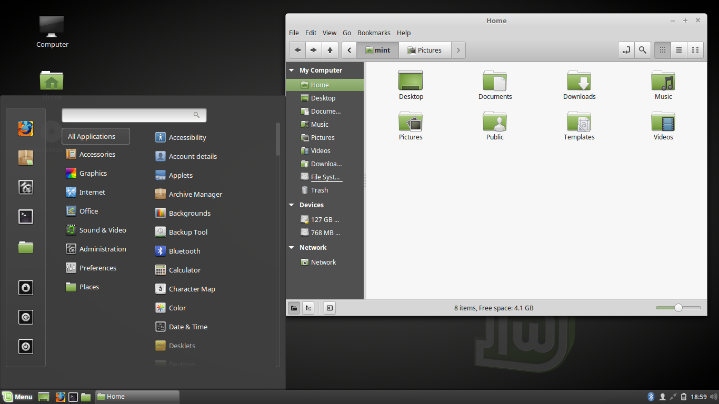Go up to the parent folder
Image resolution: width=719 pixels, height=404 pixels.
330,50
